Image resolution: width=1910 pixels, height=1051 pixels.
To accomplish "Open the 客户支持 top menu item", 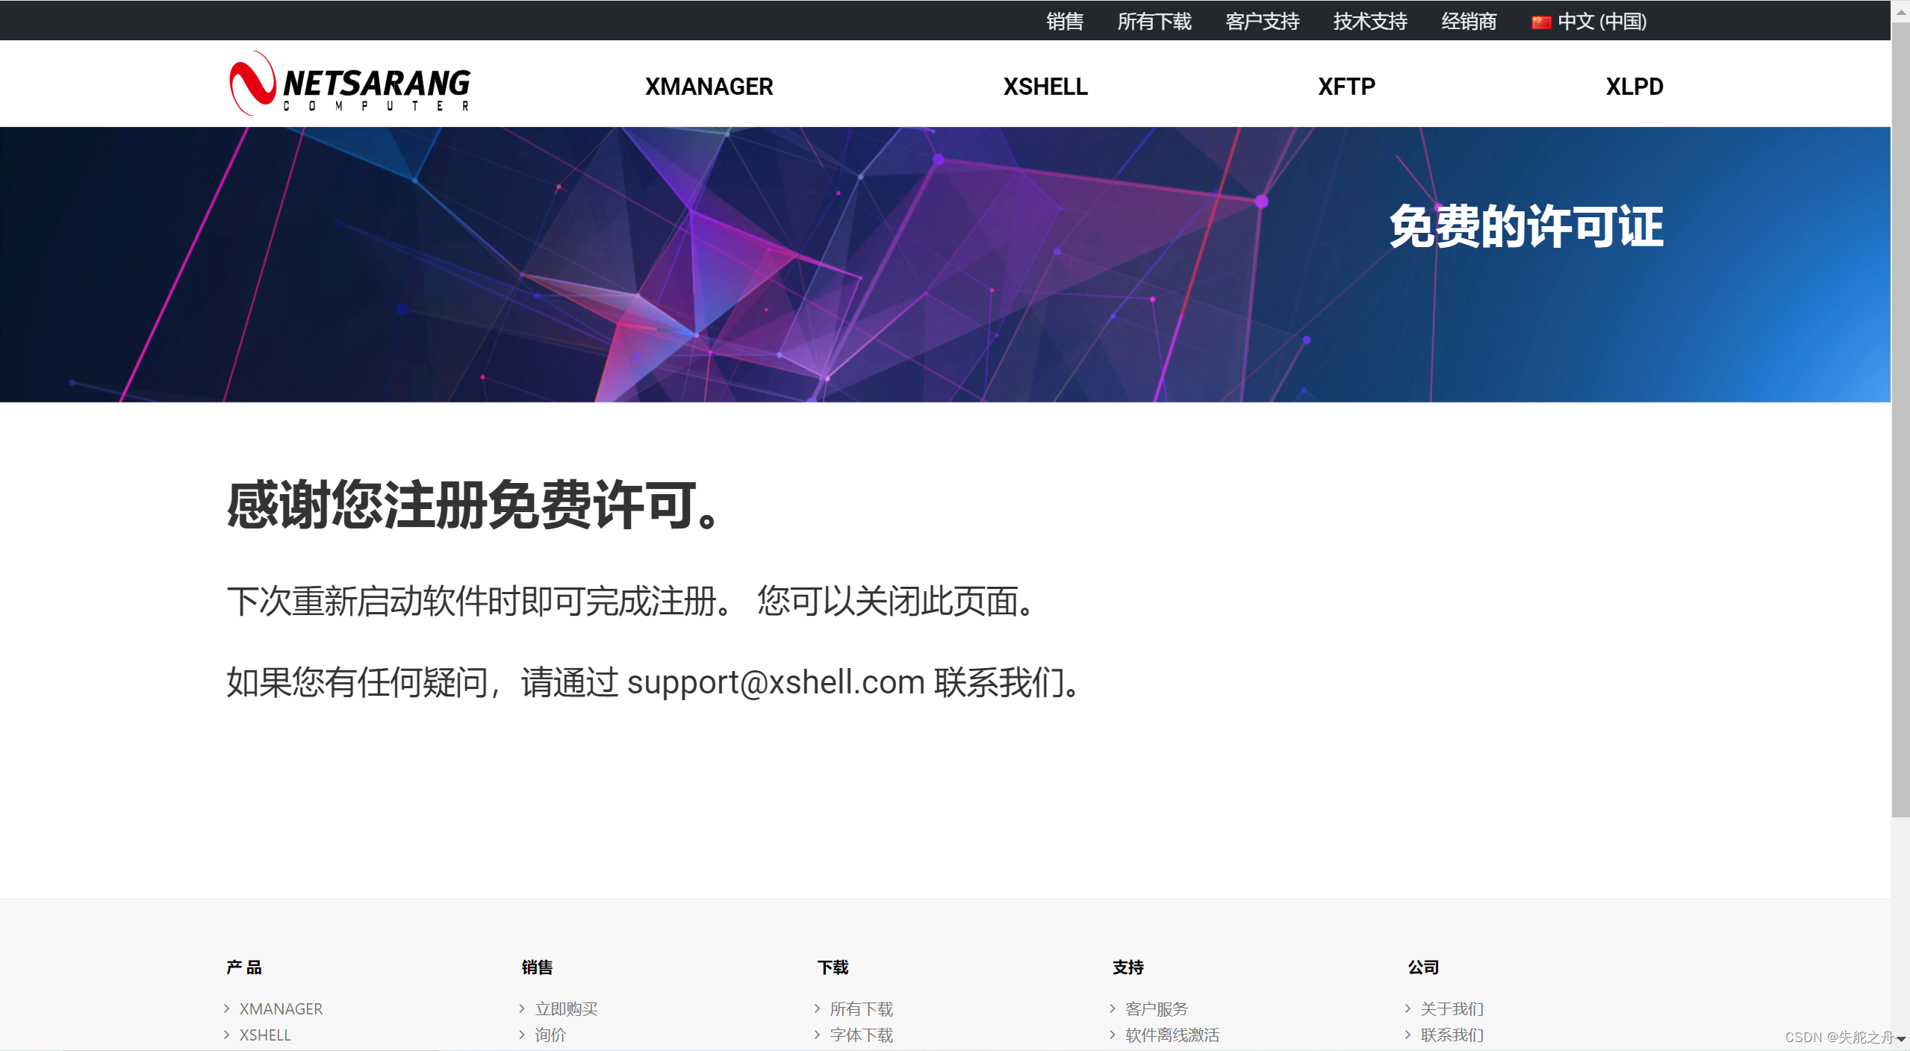I will coord(1263,22).
